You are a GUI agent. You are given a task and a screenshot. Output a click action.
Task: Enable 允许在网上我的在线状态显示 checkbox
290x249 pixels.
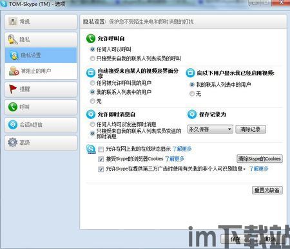pyautogui.click(x=101, y=149)
